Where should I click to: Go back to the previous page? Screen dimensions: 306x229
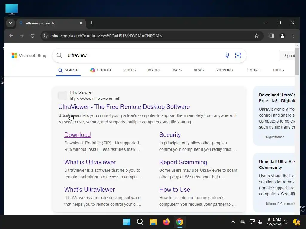click(11, 36)
